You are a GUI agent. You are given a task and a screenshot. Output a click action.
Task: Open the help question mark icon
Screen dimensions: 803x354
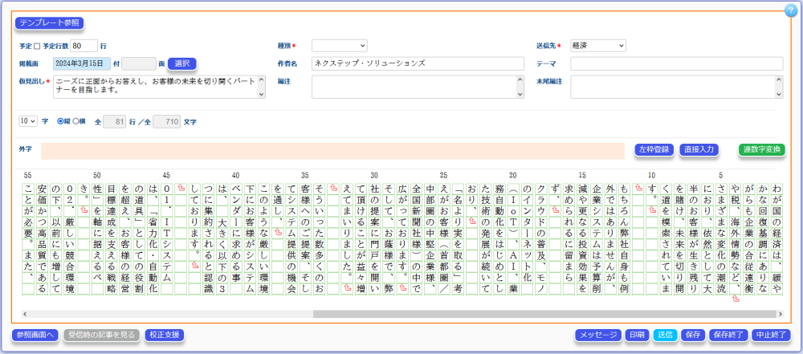791,10
